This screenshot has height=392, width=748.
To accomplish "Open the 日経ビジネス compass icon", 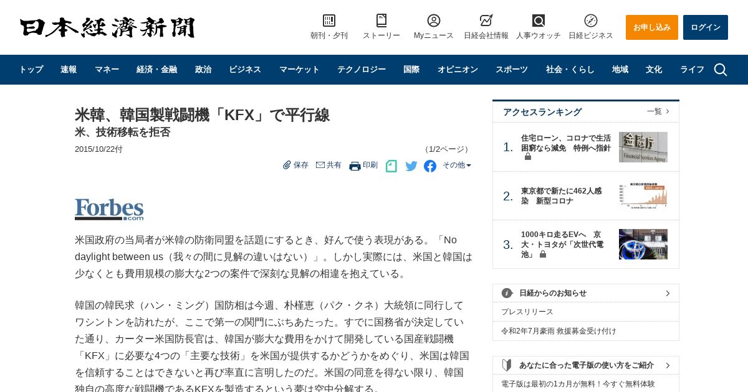I will [x=591, y=21].
